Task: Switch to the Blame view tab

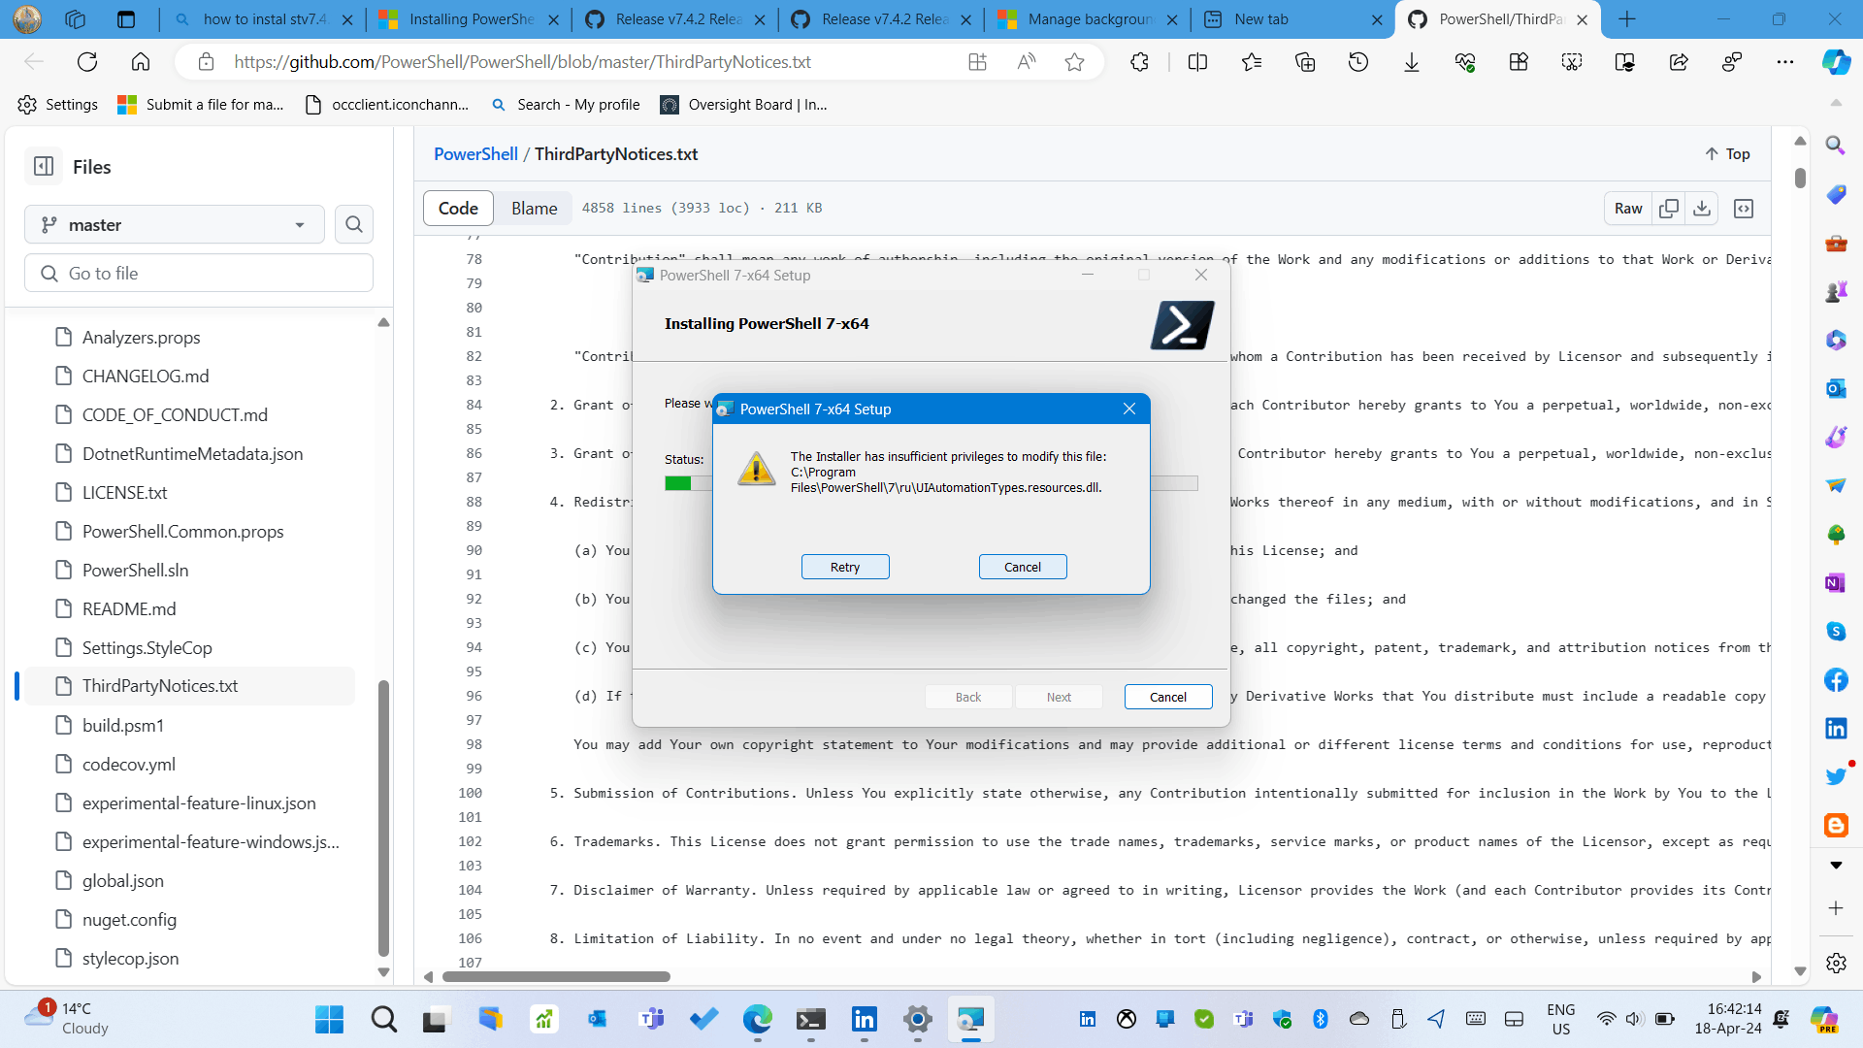Action: coord(534,209)
